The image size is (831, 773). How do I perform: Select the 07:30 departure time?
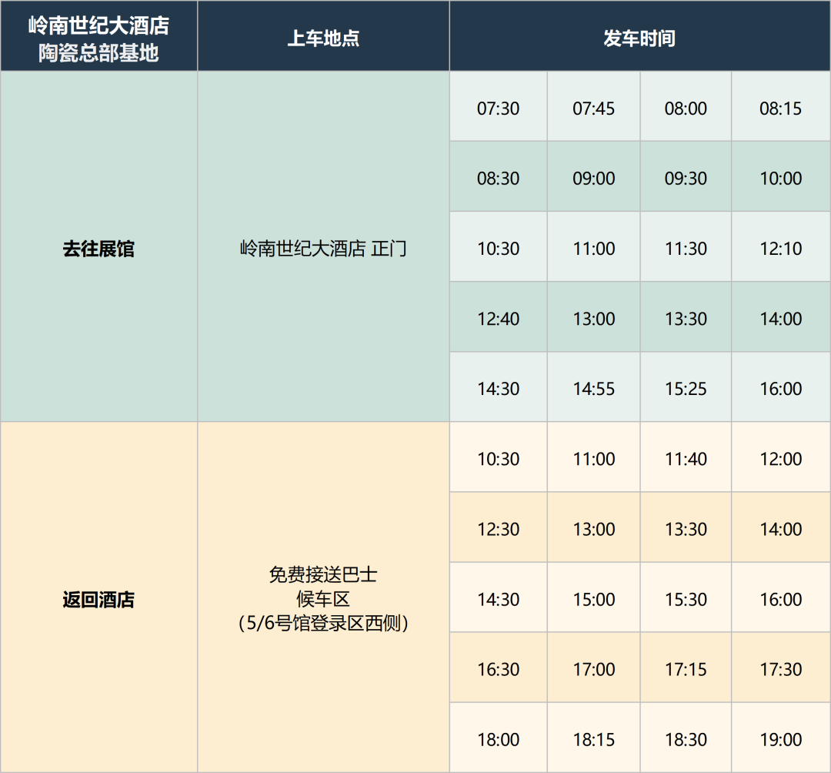[498, 106]
